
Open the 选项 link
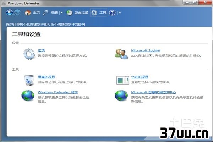tap(41, 50)
